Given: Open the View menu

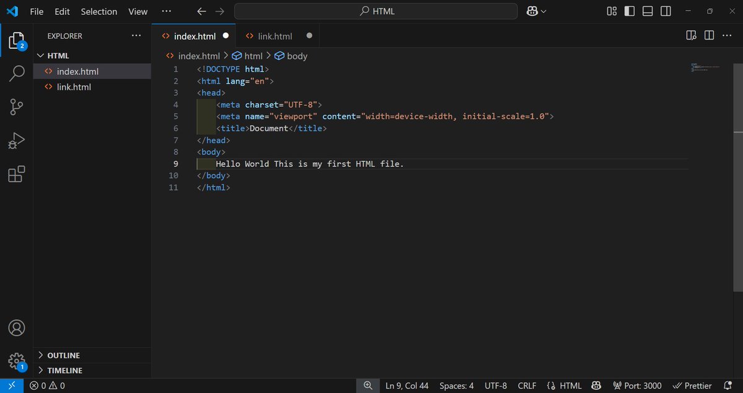Looking at the screenshot, I should (x=138, y=11).
